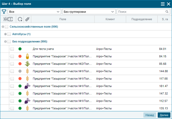Click the filter funnel icon

point(4,12)
